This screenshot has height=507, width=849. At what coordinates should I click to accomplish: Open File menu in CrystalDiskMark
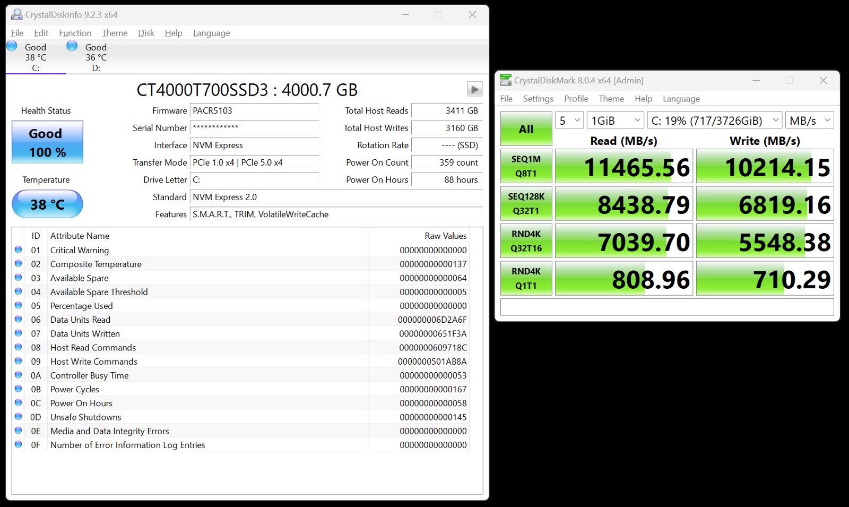click(x=506, y=99)
